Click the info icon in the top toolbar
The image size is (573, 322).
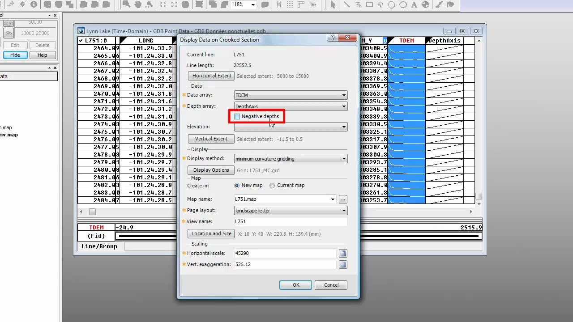[34, 4]
